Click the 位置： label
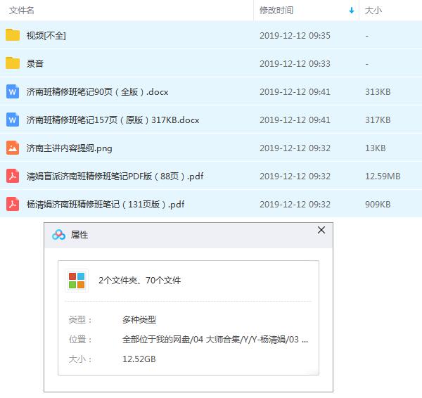The width and height of the screenshot is (422, 398). 80,340
